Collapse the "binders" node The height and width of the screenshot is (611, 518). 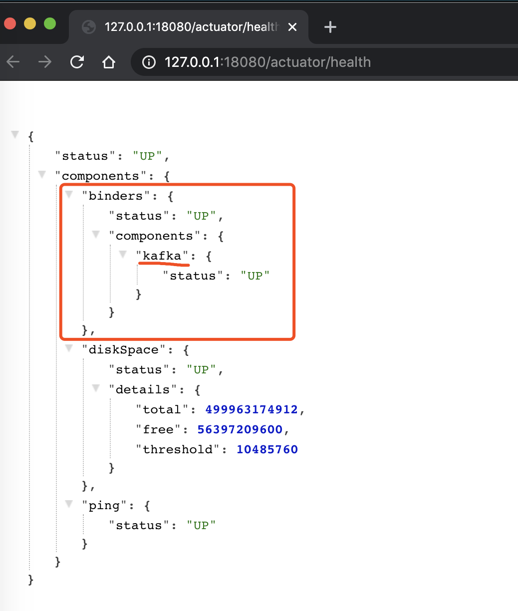pyautogui.click(x=69, y=195)
